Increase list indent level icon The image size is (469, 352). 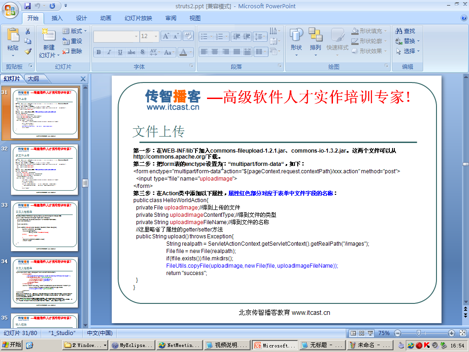[247, 37]
